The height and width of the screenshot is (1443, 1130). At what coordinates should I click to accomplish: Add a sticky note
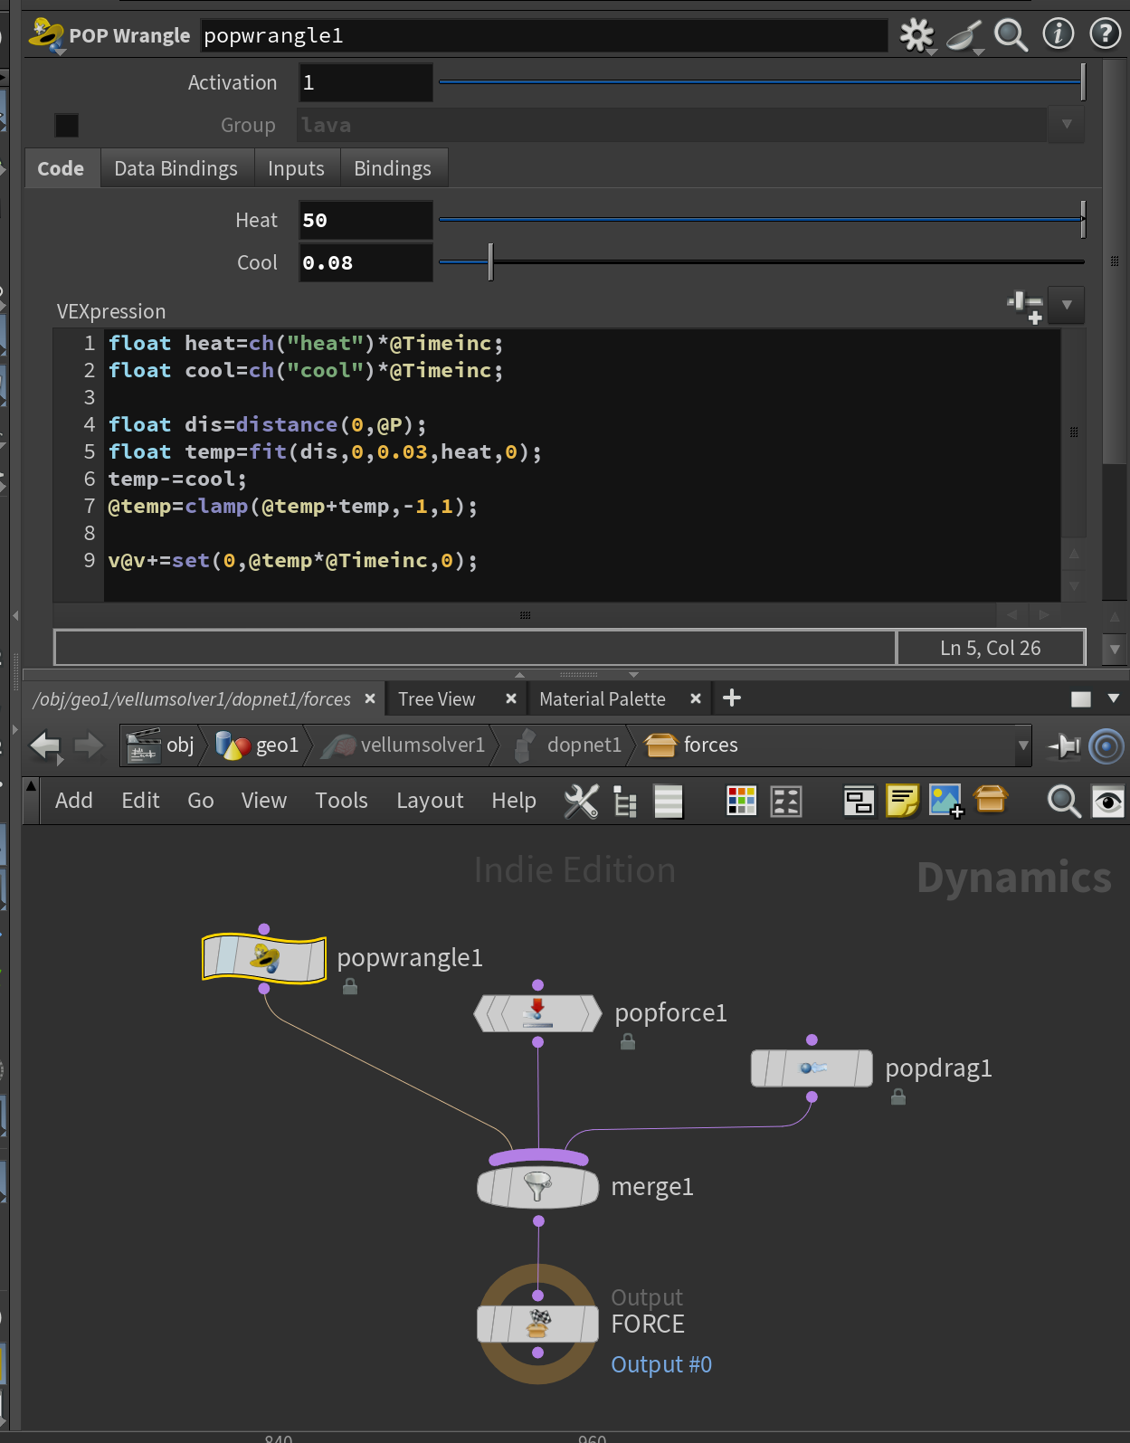(x=902, y=801)
